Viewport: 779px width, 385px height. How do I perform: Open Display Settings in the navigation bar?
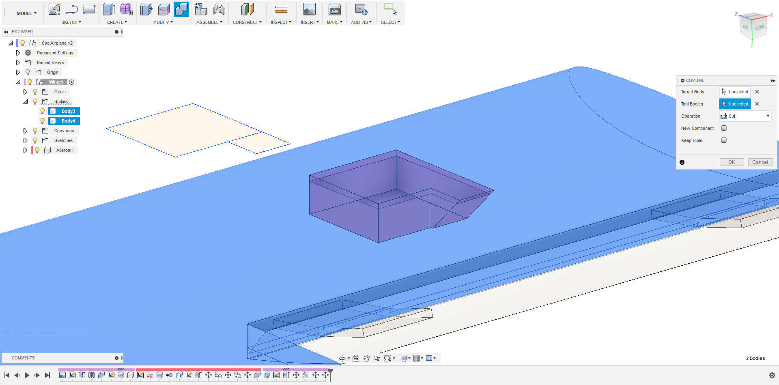[404, 358]
